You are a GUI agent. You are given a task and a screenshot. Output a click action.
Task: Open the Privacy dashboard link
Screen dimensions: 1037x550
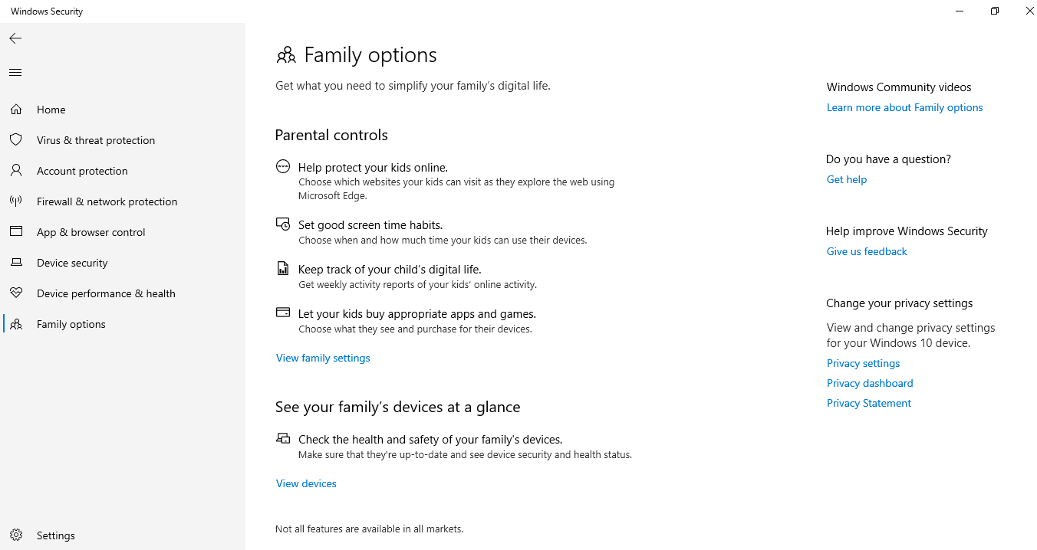tap(869, 383)
